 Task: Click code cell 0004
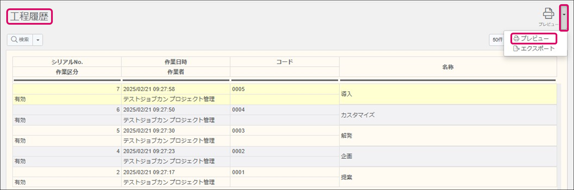coord(238,110)
